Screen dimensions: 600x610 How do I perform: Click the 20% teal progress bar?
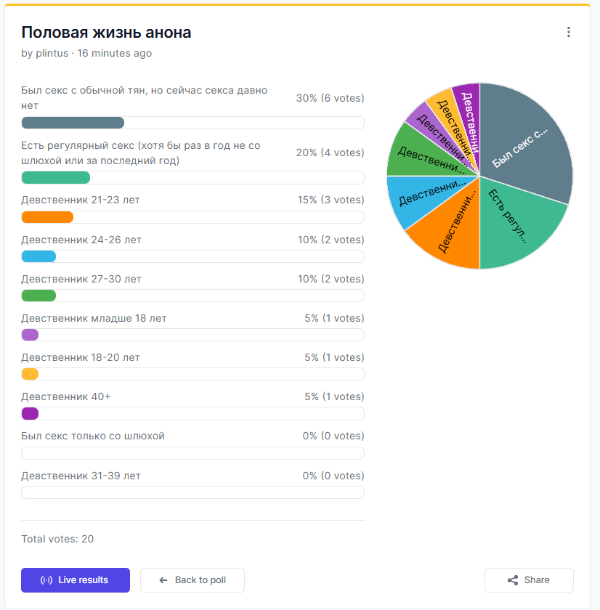pos(56,178)
